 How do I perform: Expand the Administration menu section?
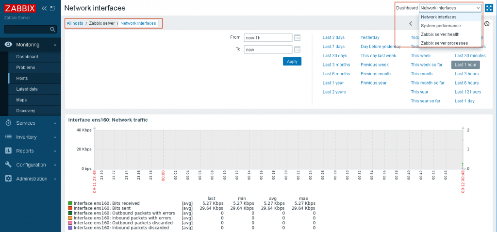point(55,179)
